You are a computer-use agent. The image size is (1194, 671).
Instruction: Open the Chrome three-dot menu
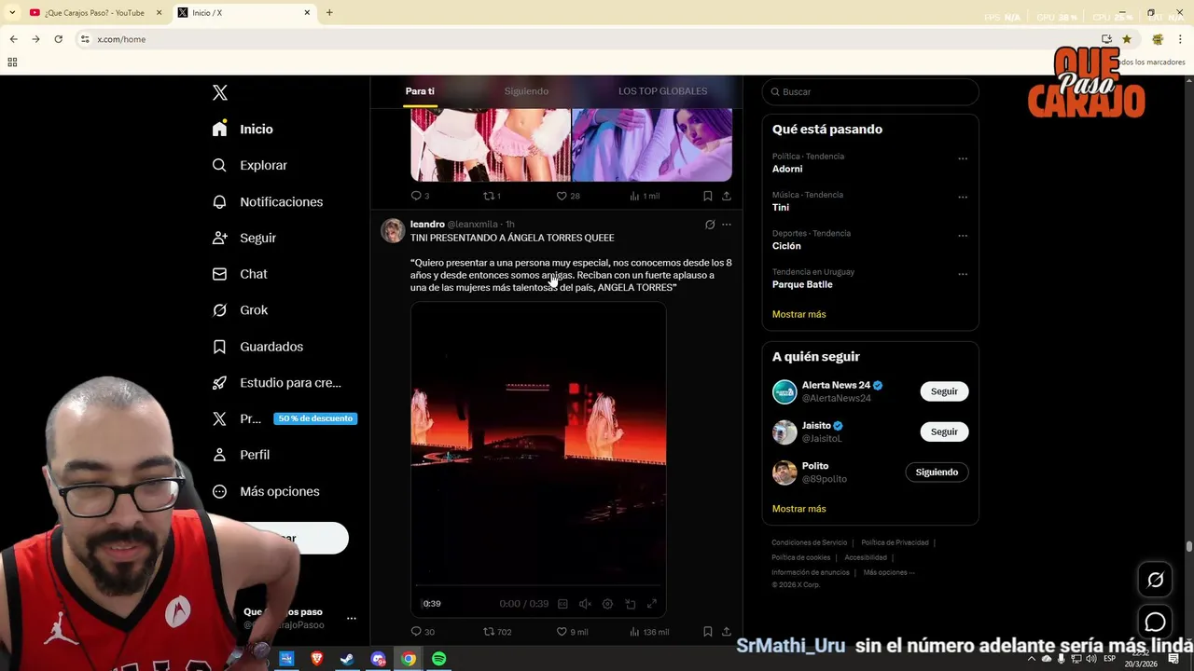(x=1179, y=39)
